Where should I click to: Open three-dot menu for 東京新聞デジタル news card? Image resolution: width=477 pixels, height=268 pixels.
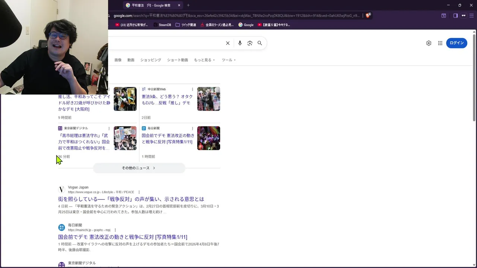click(x=109, y=128)
